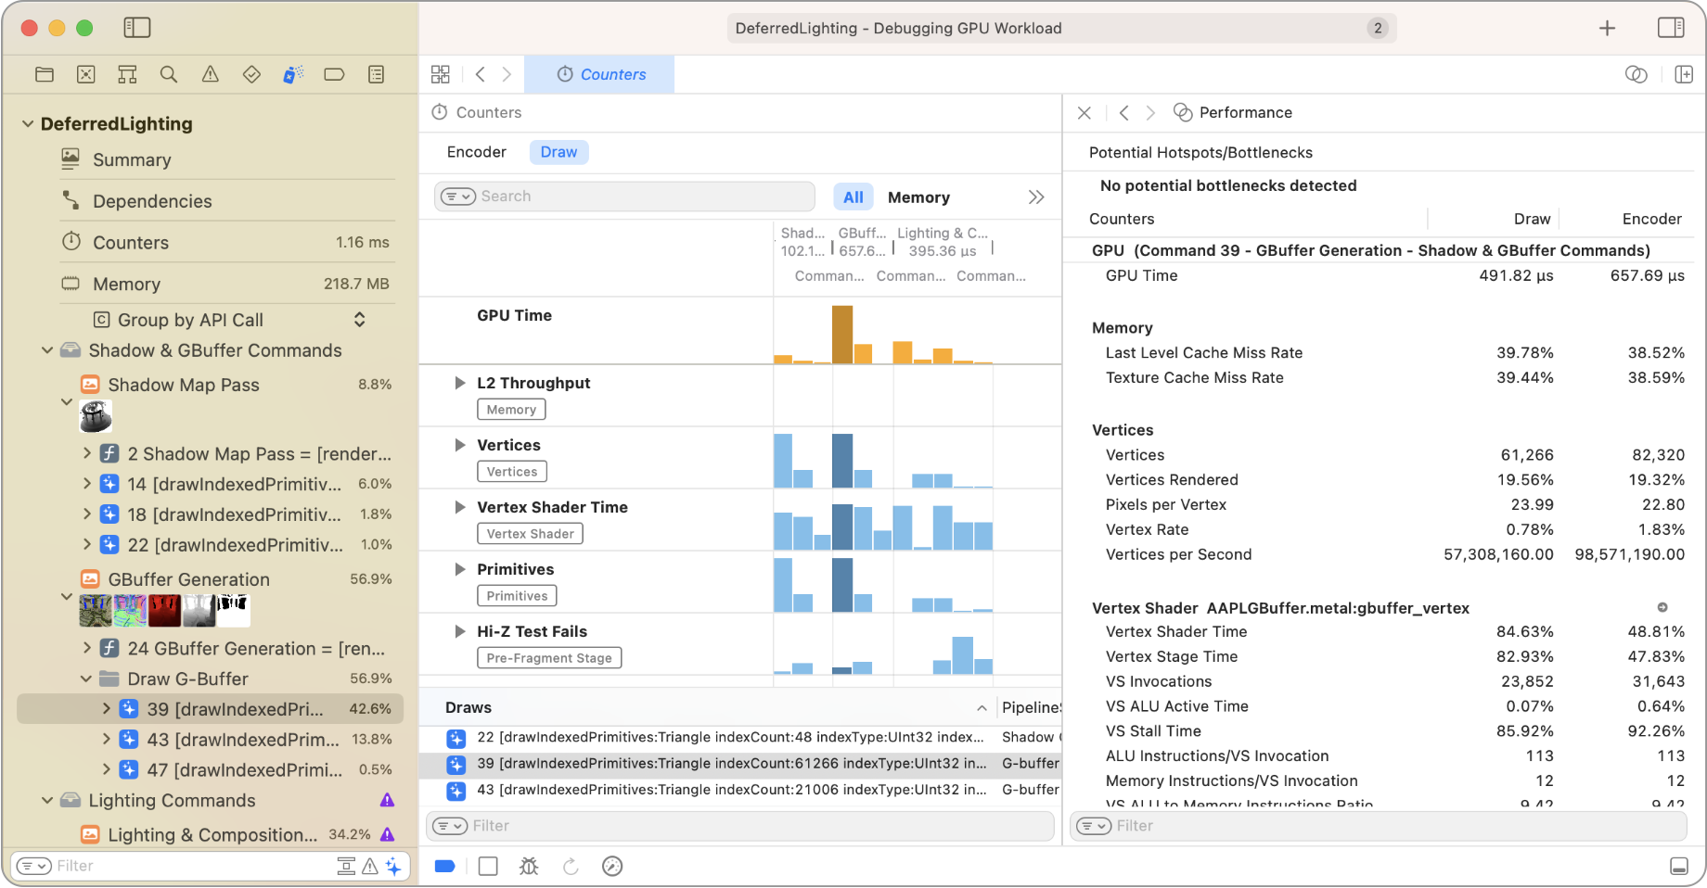Open the related items grid icon
This screenshot has width=1707, height=888.
point(441,74)
